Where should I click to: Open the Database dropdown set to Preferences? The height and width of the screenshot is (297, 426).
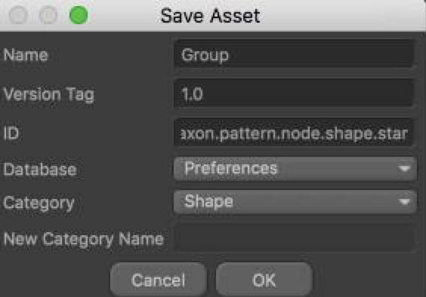point(295,168)
